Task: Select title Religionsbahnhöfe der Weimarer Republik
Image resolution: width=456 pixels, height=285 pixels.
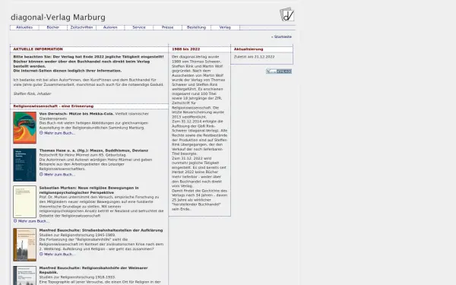Action: point(93,270)
